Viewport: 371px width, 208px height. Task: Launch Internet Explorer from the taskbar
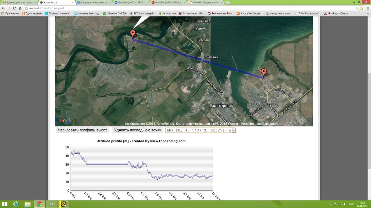coord(16,204)
